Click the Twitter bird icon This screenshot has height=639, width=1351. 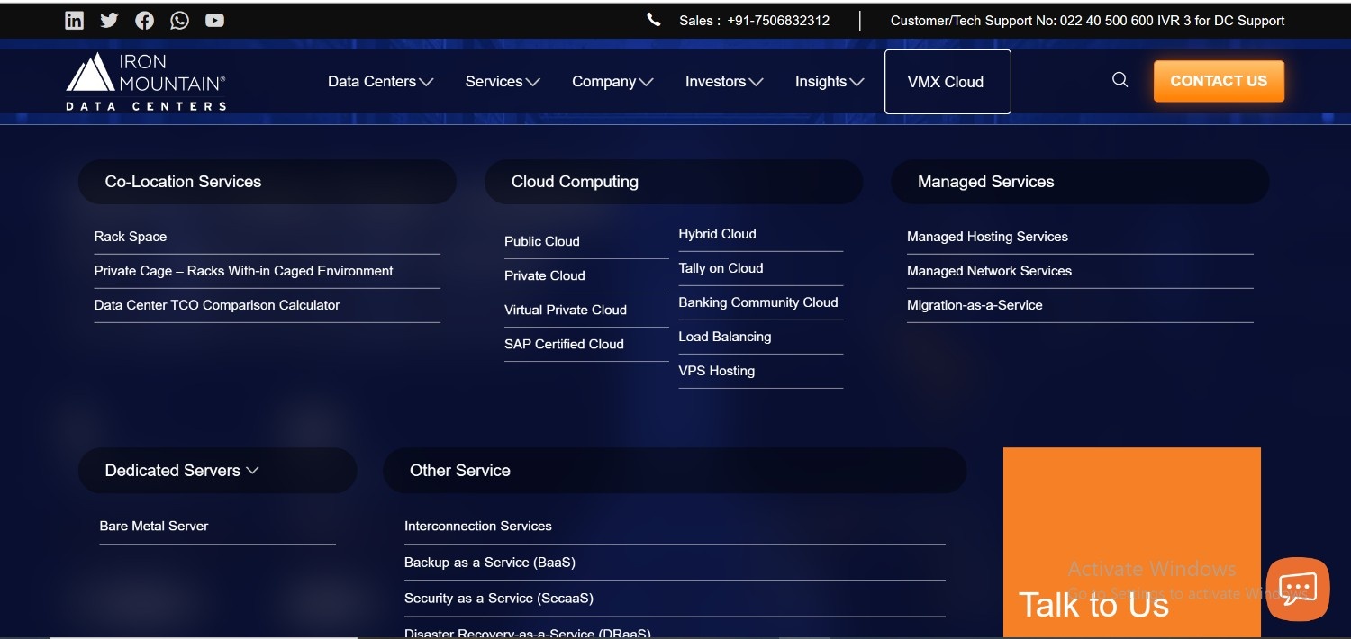click(109, 20)
